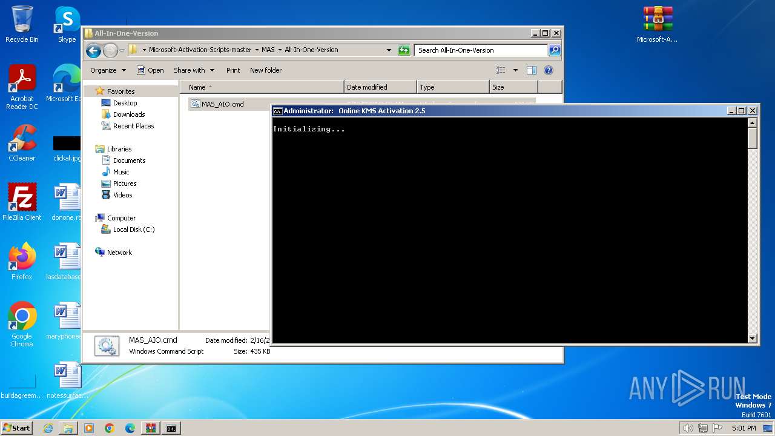Open Local Disk (C:) in navigation pane
775x436 pixels.
(x=133, y=230)
